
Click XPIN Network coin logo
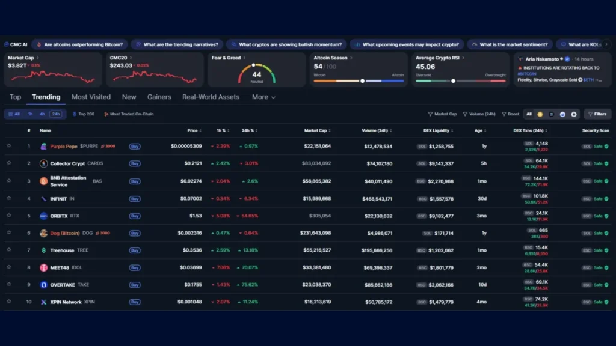pos(43,302)
